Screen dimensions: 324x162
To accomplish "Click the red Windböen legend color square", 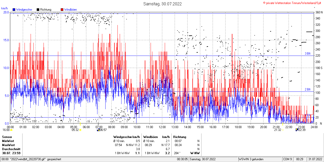I will [62, 10].
